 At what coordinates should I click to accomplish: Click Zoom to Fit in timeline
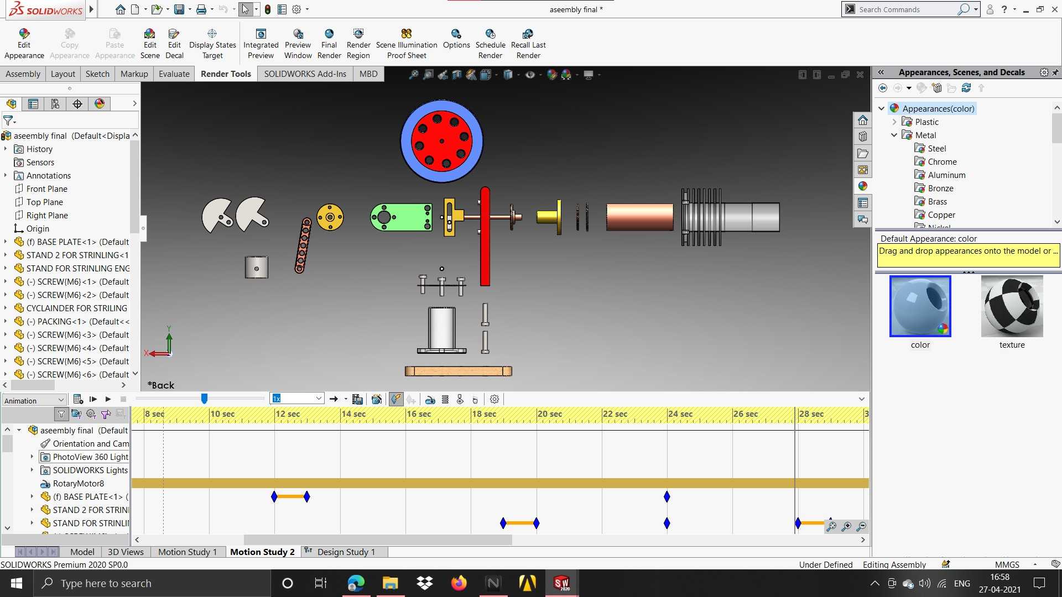(x=831, y=526)
